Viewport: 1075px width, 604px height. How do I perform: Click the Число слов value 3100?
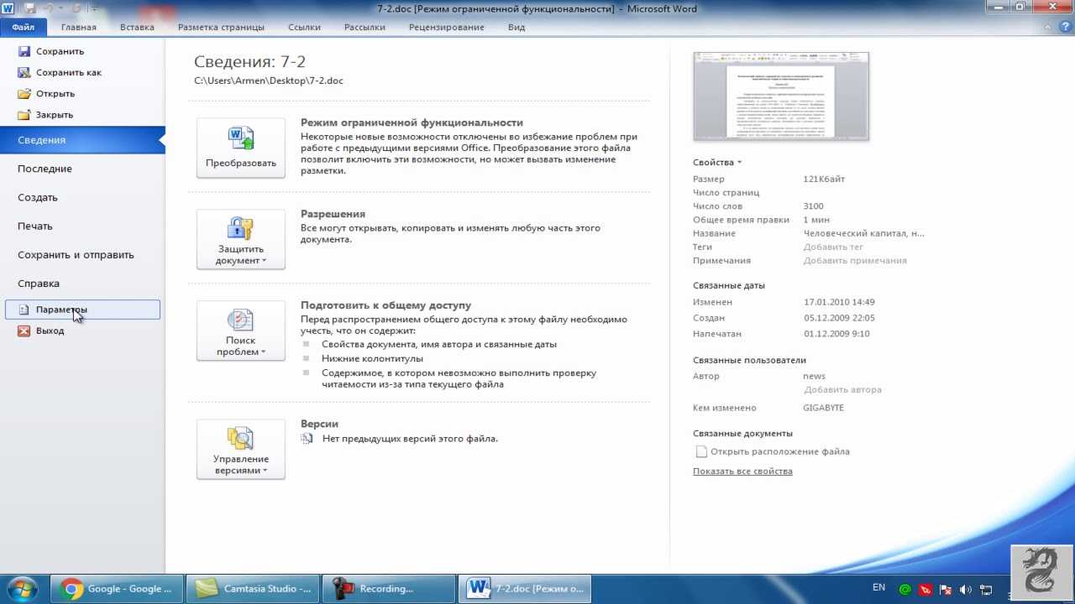(813, 206)
